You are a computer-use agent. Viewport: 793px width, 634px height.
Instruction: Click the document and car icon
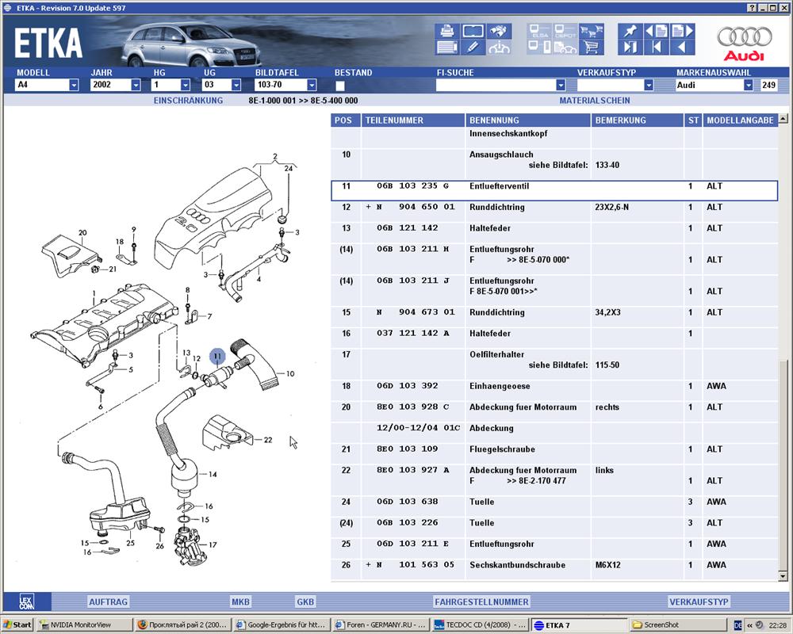click(565, 48)
